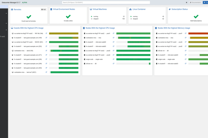This screenshot has width=208, height=138.
Task: Select the 'single-node - single-node' CPU row
Action: pos(117,59)
